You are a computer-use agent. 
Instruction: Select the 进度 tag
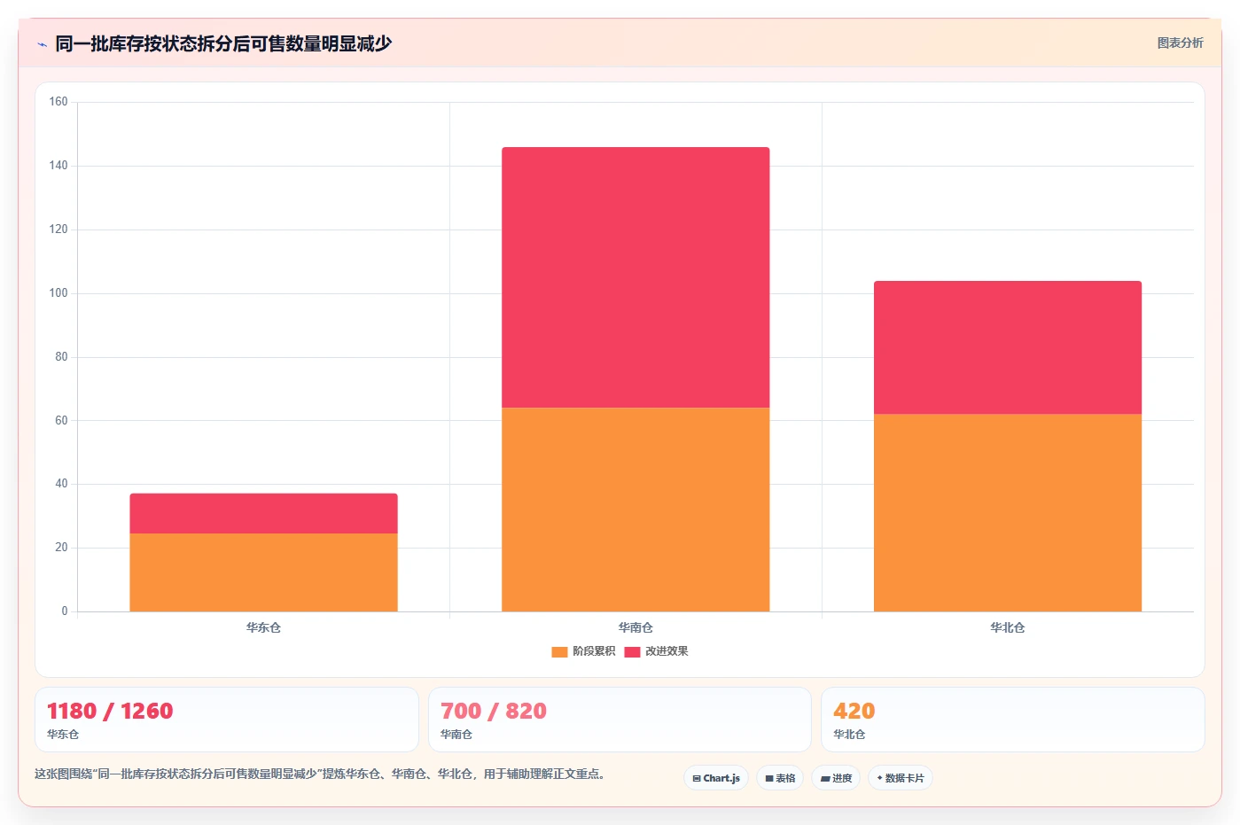[x=836, y=778]
